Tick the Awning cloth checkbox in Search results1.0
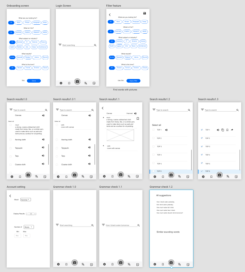Screen dimensions: 245x272 click(11, 140)
